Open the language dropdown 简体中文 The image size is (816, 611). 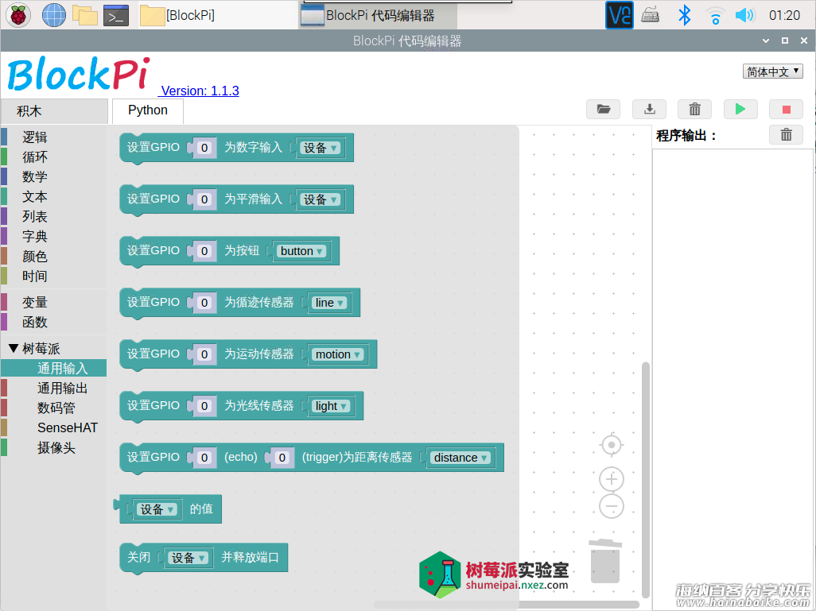click(772, 72)
